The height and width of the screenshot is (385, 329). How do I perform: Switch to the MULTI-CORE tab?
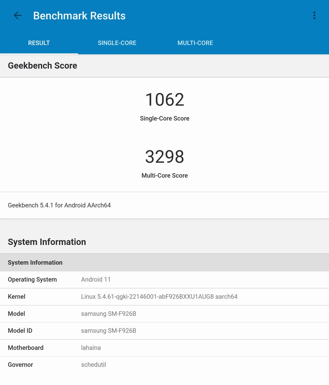(x=195, y=43)
